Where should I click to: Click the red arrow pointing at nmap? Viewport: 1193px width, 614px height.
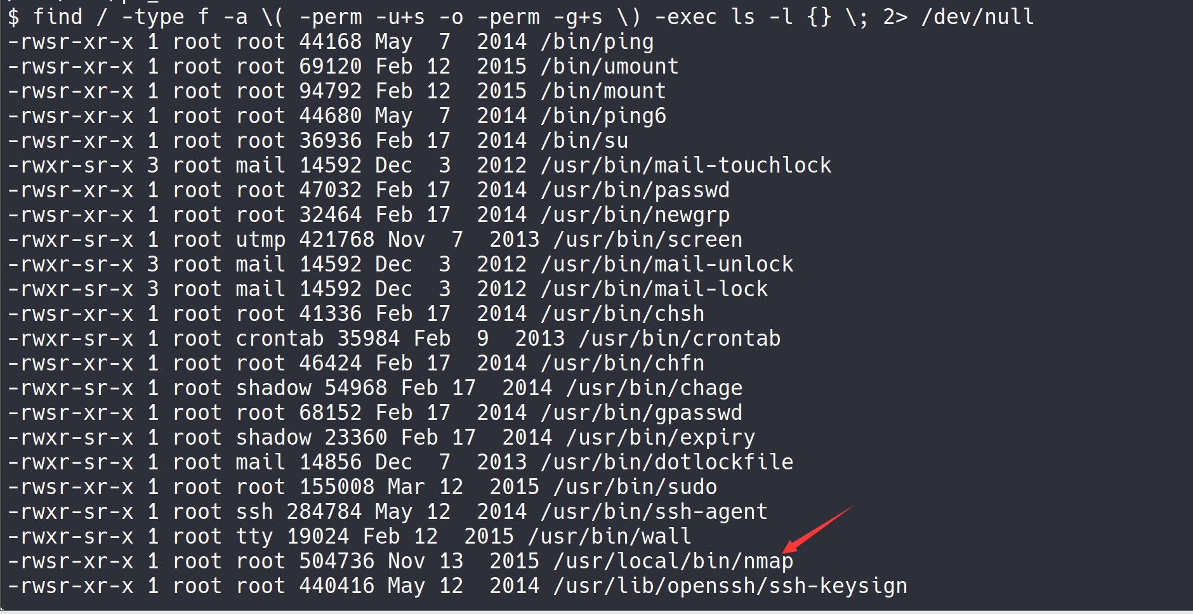pyautogui.click(x=817, y=528)
